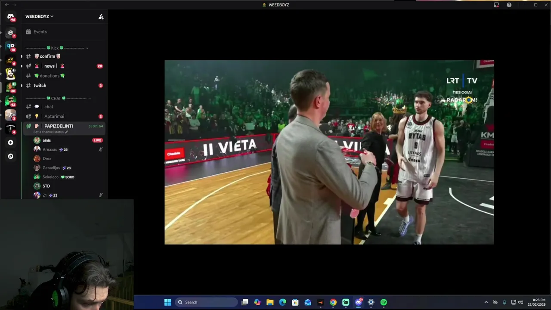The width and height of the screenshot is (551, 310).
Task: Open the Discord inbox icon in title bar
Action: [496, 5]
